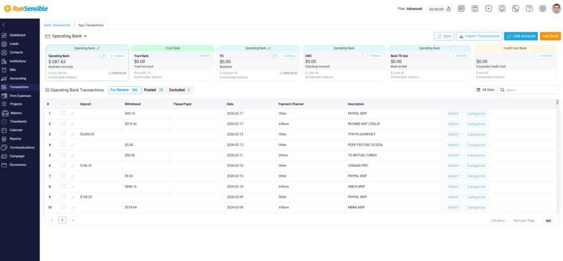Open the messages chat icon in header
Screen dimensions: 563x261
[x=461, y=9]
